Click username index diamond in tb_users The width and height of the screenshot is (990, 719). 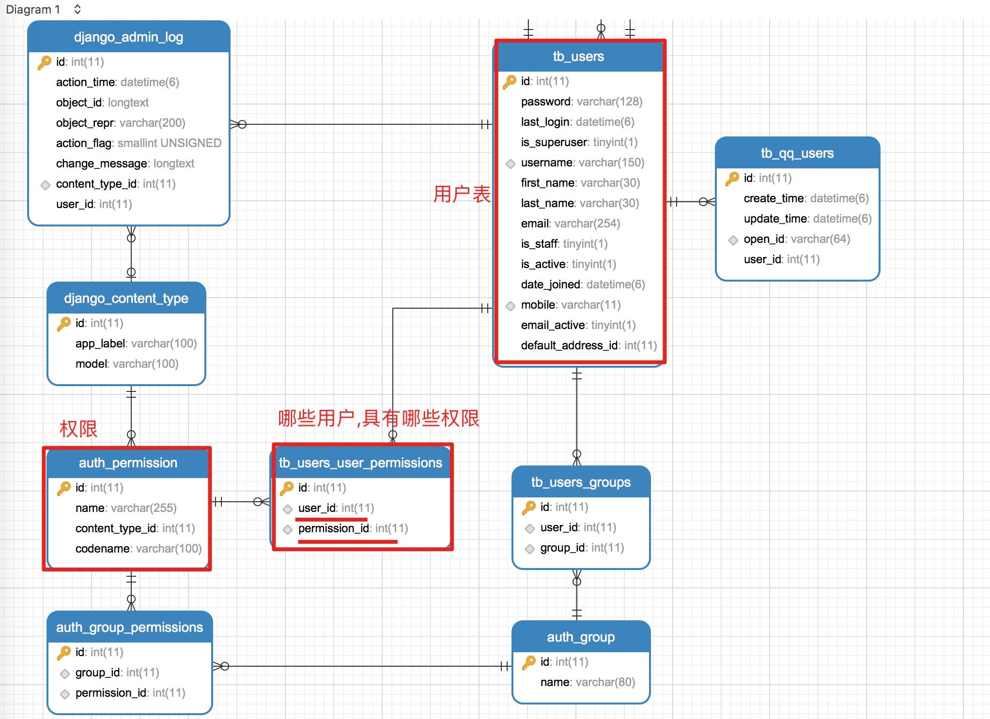click(510, 164)
